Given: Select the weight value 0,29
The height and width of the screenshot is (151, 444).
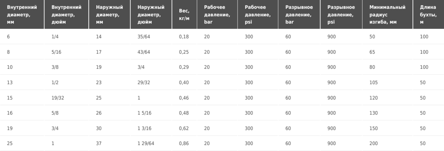Looking at the screenshot, I should [183, 67].
